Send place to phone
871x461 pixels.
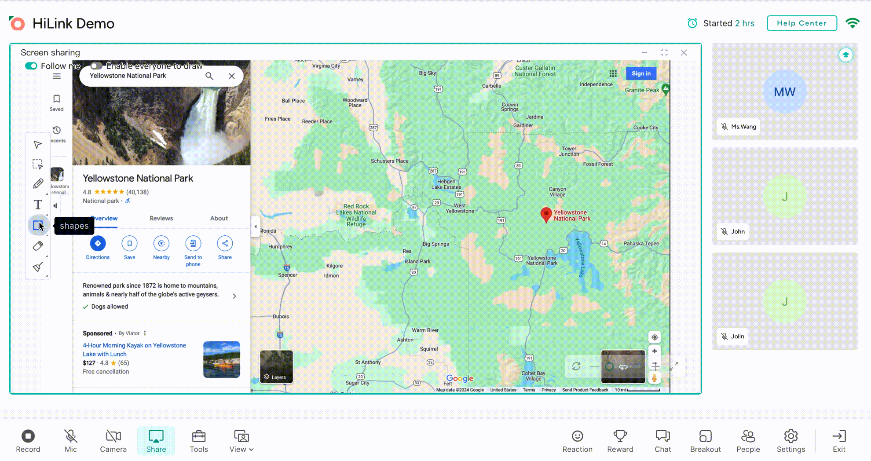193,252
